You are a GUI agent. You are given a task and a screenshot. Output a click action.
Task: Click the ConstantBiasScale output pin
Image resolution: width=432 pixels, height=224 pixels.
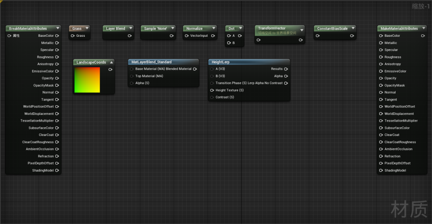coord(352,36)
